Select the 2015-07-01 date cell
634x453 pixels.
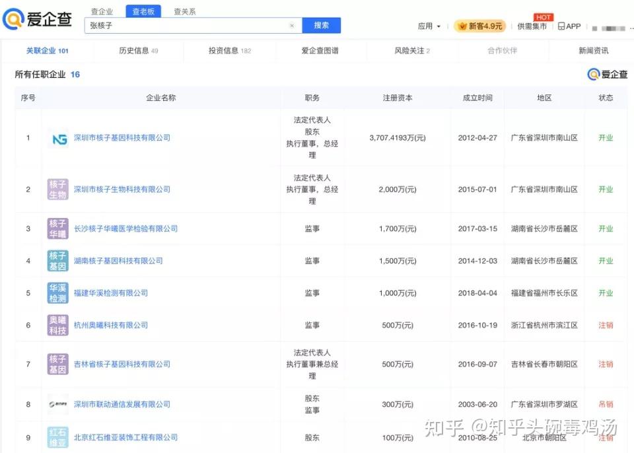[477, 190]
